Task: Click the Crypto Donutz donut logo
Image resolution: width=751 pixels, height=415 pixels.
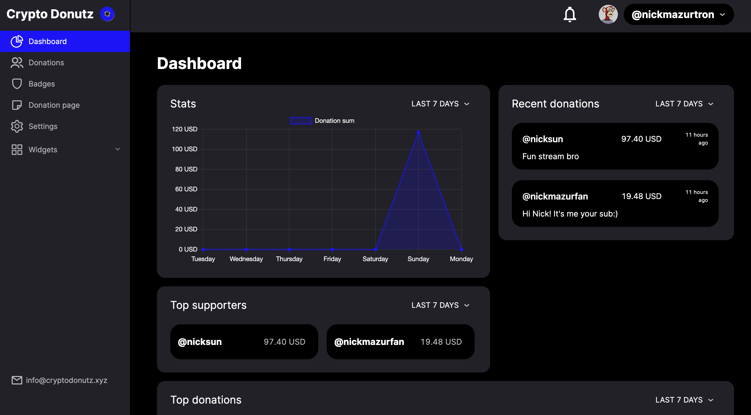Action: pos(107,14)
